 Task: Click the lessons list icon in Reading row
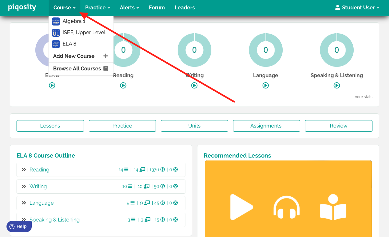pos(126,170)
